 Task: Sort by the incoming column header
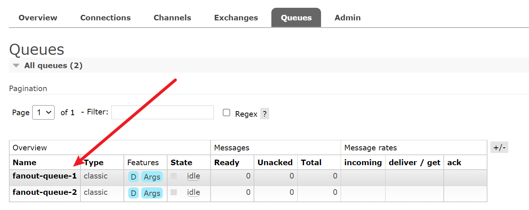click(363, 162)
